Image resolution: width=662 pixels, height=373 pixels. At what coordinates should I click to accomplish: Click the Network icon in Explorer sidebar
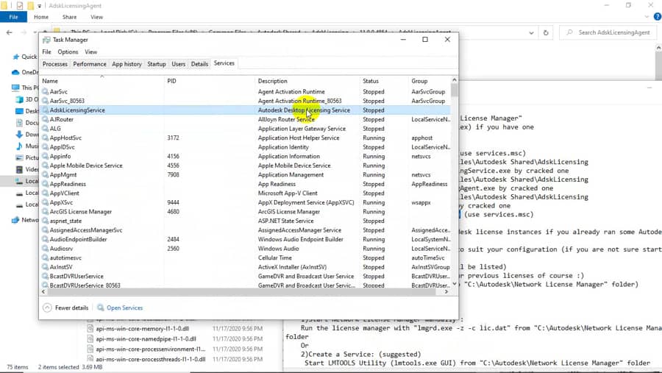pos(15,220)
